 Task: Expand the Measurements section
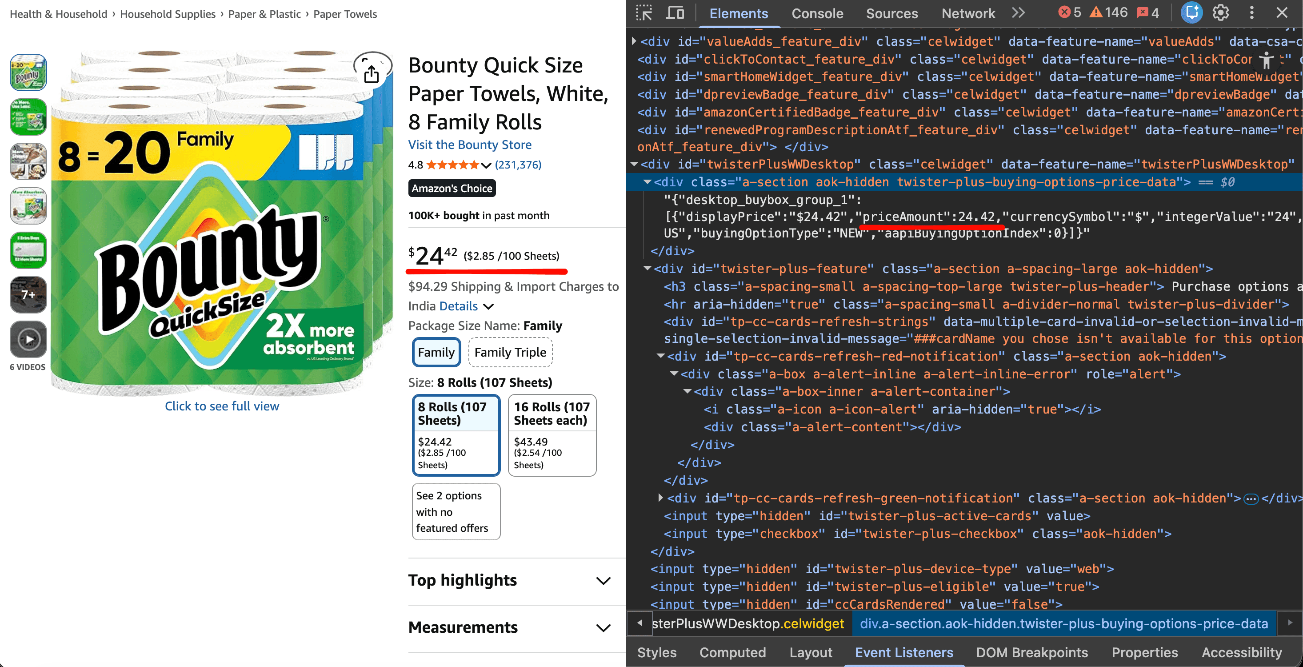pyautogui.click(x=510, y=627)
